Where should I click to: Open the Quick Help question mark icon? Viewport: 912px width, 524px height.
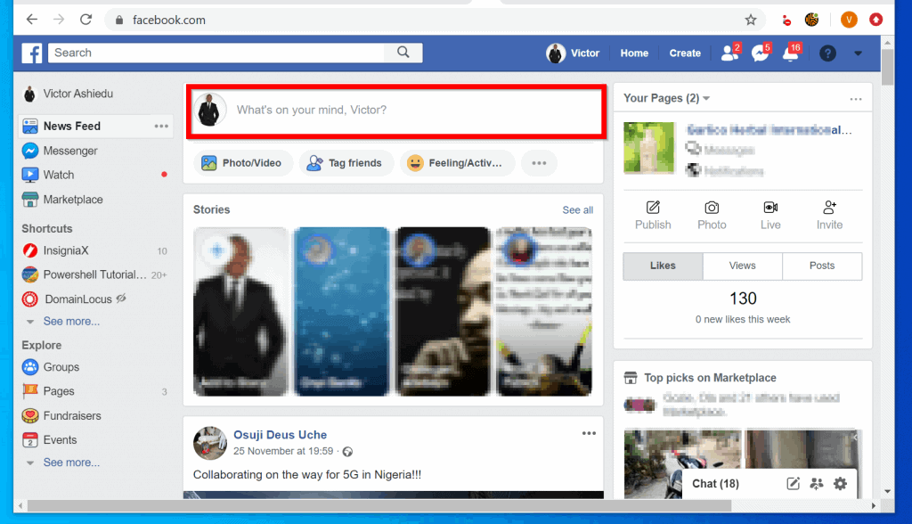coord(827,53)
